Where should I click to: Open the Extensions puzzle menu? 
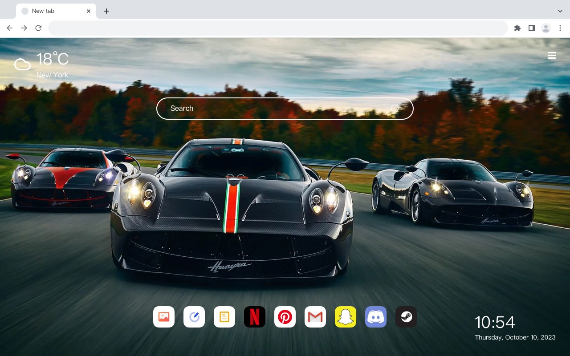tap(517, 28)
